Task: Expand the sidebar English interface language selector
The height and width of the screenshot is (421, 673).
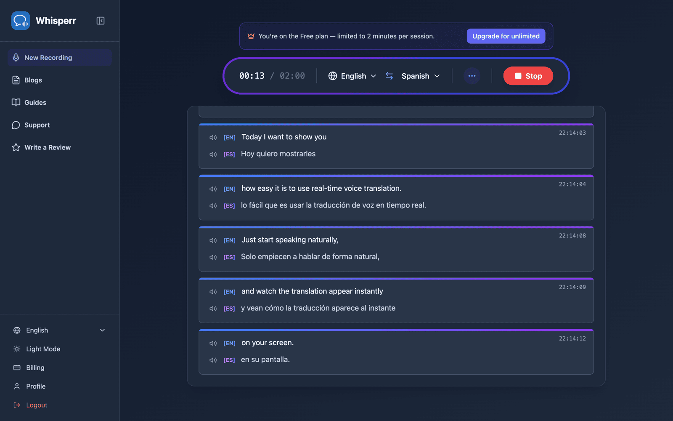Action: pyautogui.click(x=59, y=330)
